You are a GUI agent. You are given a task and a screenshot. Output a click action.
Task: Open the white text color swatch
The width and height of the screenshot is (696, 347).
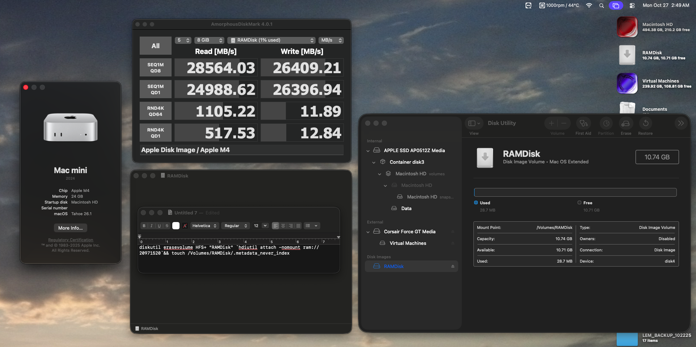[x=176, y=226]
